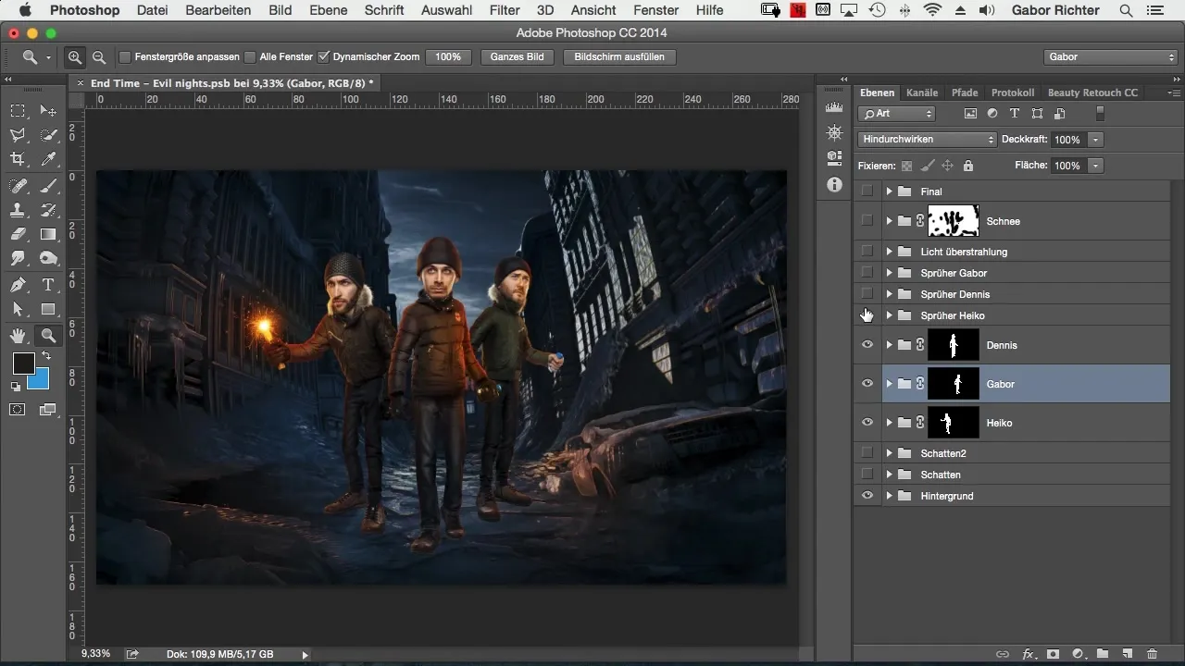Toggle Quick Mask mode
Viewport: 1185px width, 666px height.
coord(18,409)
